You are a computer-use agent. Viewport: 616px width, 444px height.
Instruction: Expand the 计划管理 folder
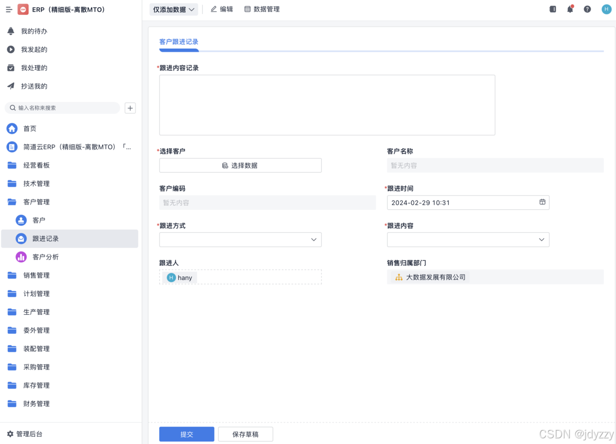(70, 294)
